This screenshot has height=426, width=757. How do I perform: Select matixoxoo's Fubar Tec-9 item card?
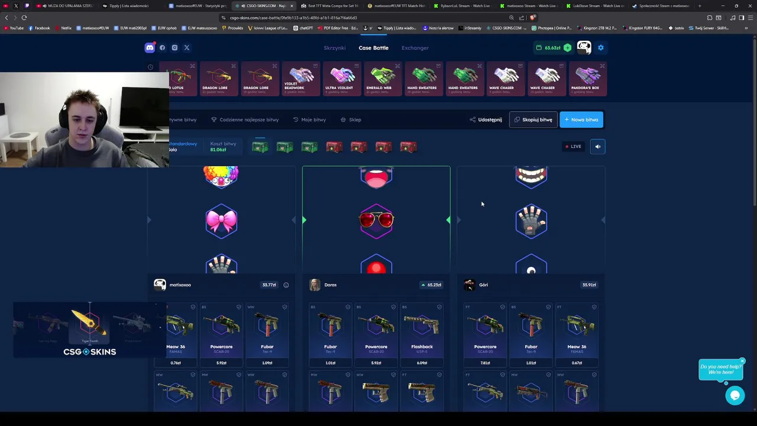(267, 335)
